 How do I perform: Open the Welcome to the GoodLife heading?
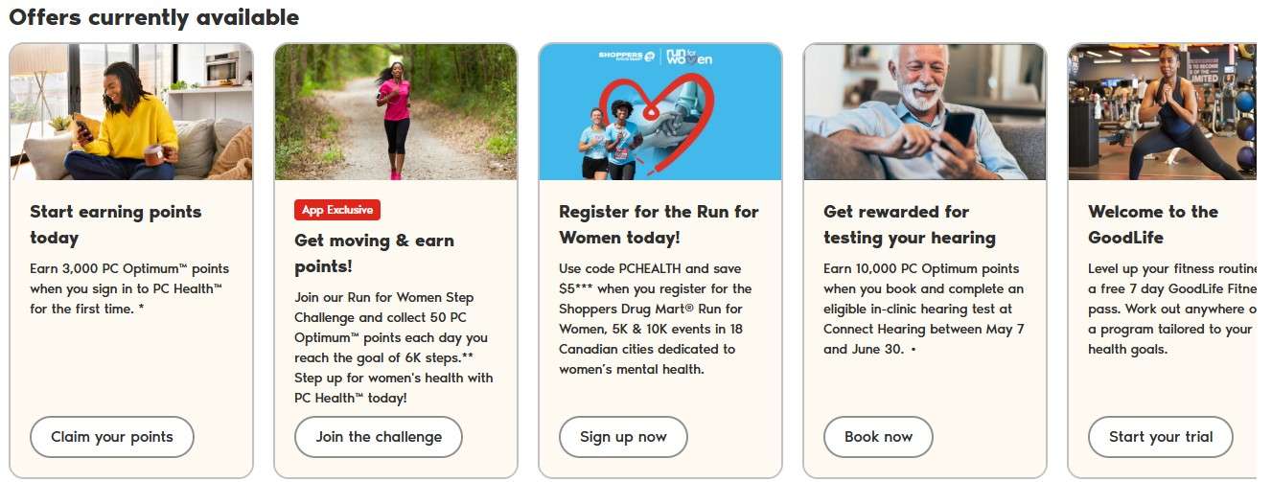click(1152, 224)
